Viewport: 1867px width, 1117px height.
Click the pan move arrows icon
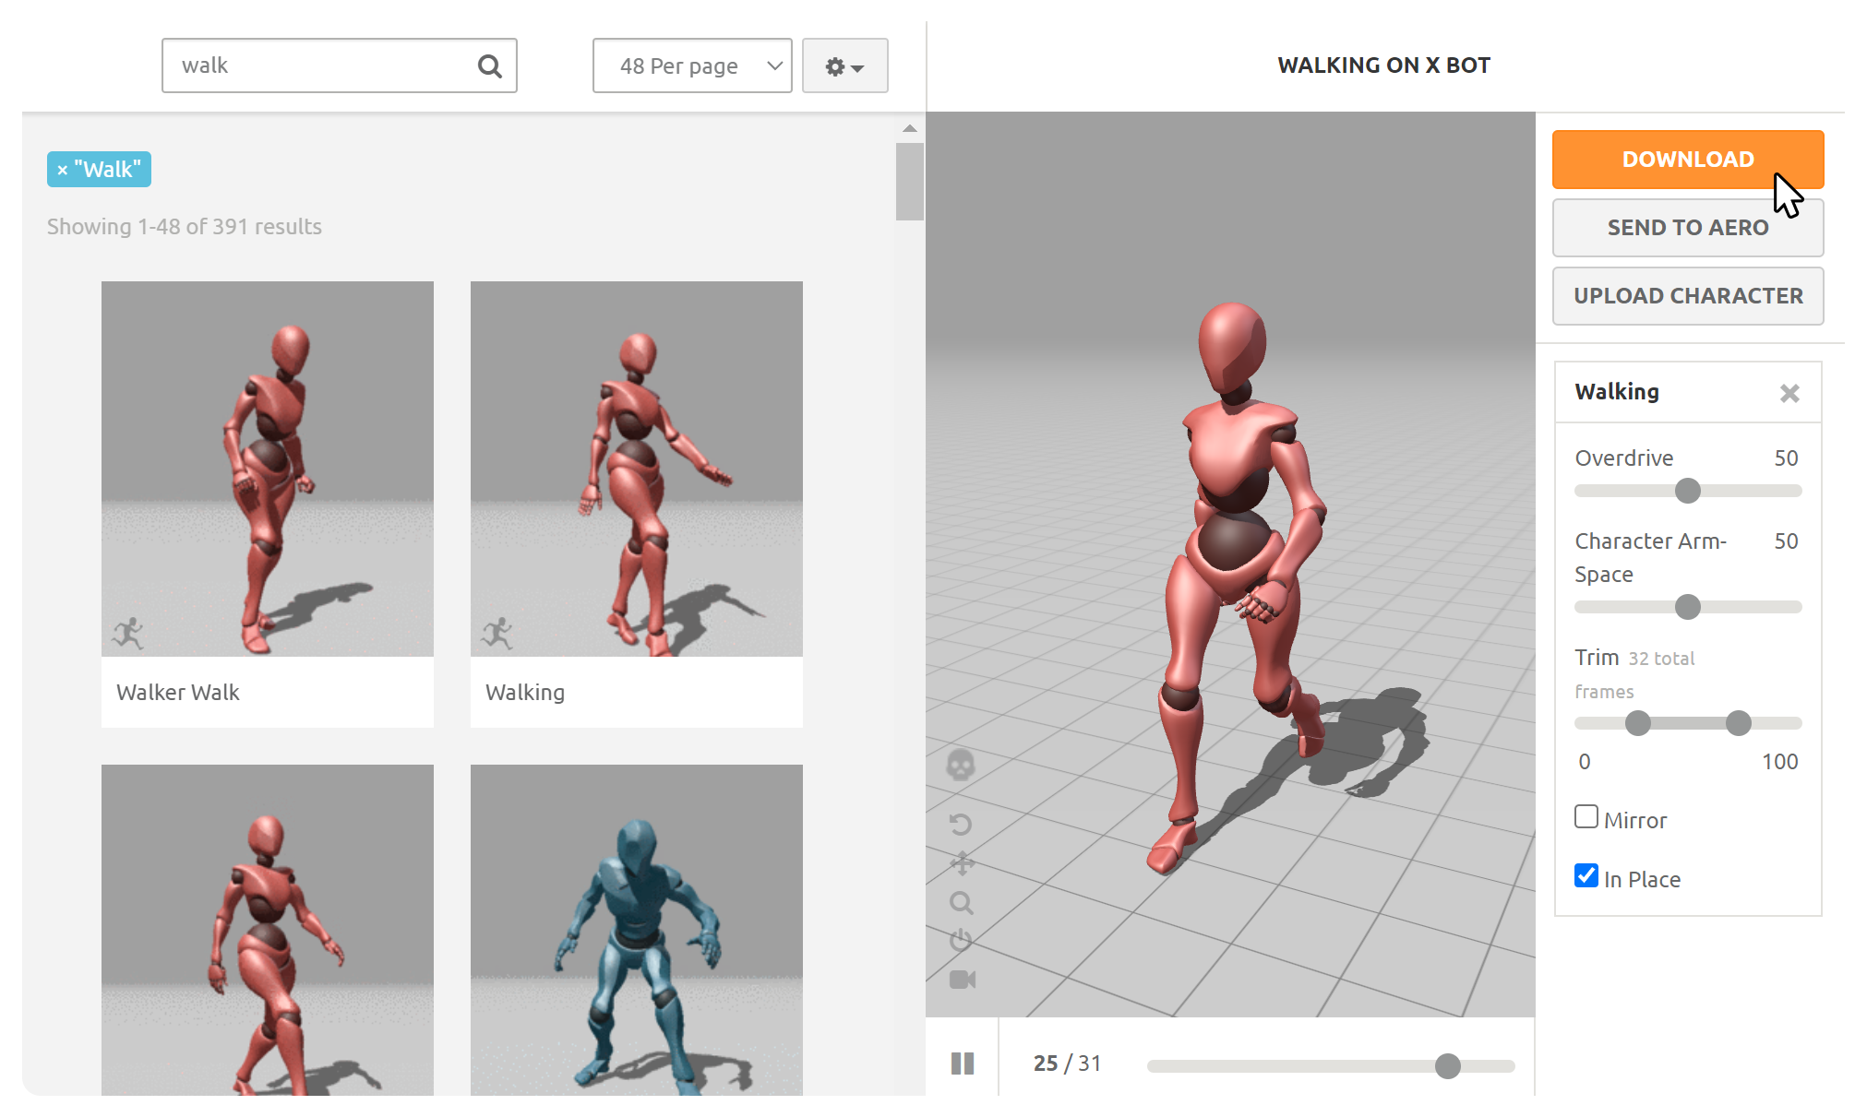[x=962, y=864]
